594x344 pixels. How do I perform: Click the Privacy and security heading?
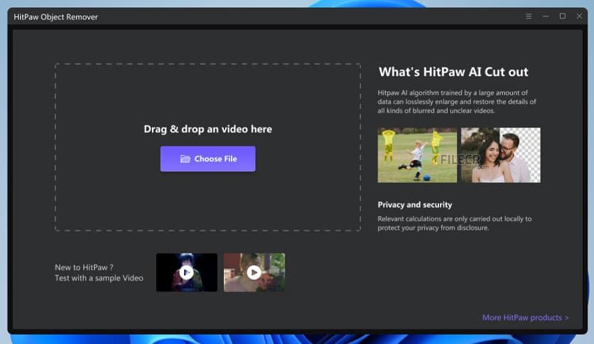coord(415,205)
